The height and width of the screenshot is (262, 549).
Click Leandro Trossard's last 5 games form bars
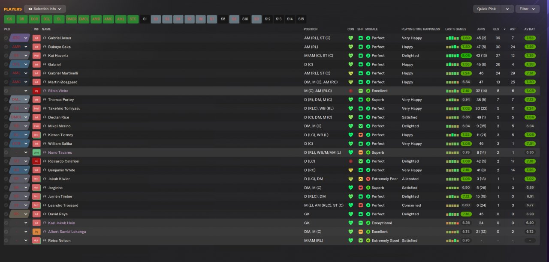(x=452, y=205)
